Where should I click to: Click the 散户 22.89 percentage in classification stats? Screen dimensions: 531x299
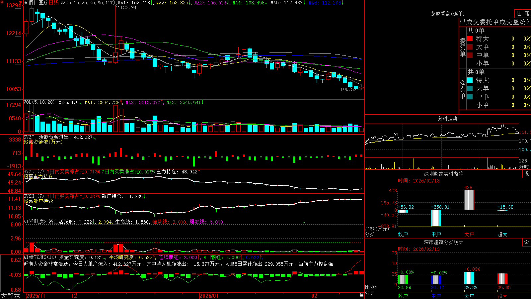pyautogui.click(x=405, y=287)
